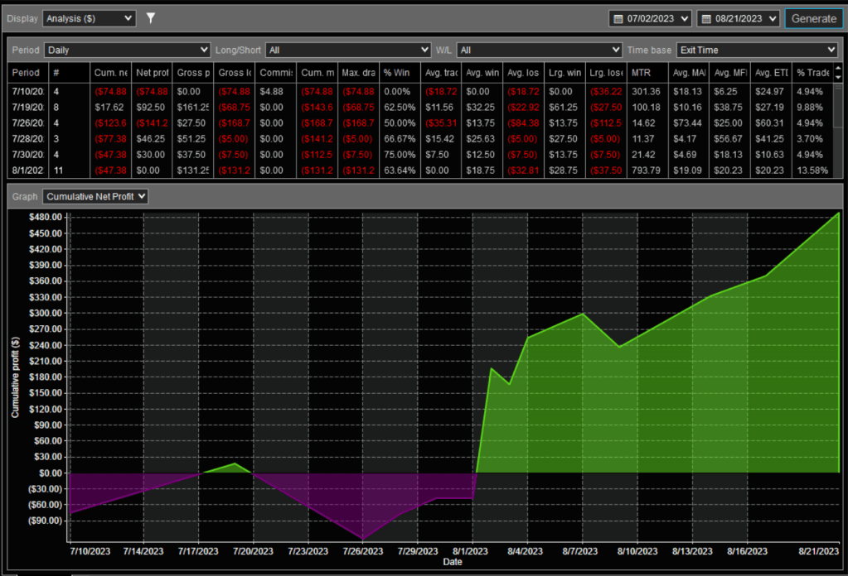
Task: Click the filter funnel icon
Action: click(151, 17)
